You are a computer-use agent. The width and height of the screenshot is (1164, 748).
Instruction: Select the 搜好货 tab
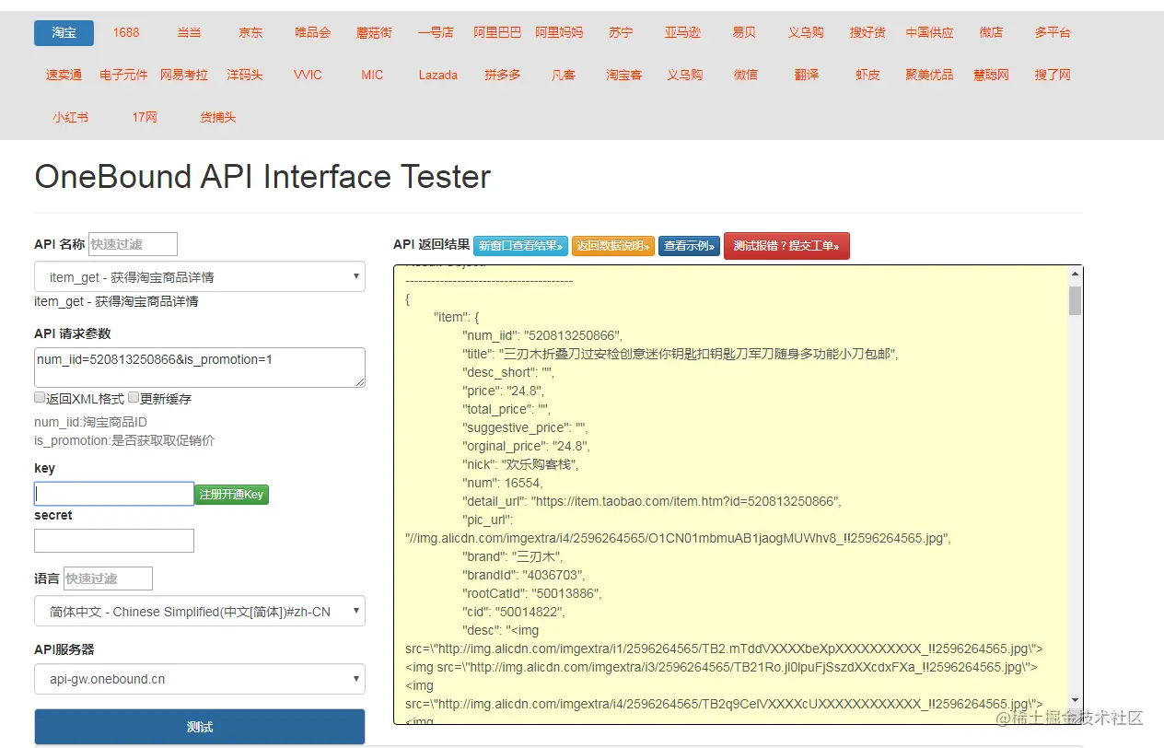pos(867,32)
